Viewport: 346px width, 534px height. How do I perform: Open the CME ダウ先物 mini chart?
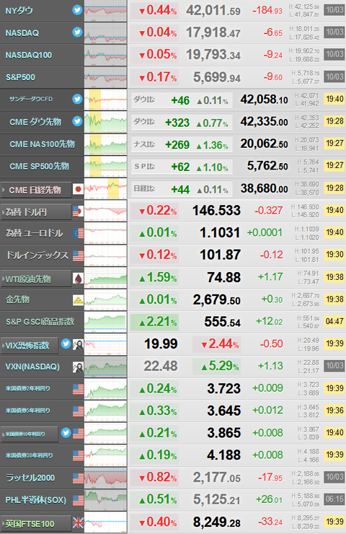click(105, 122)
